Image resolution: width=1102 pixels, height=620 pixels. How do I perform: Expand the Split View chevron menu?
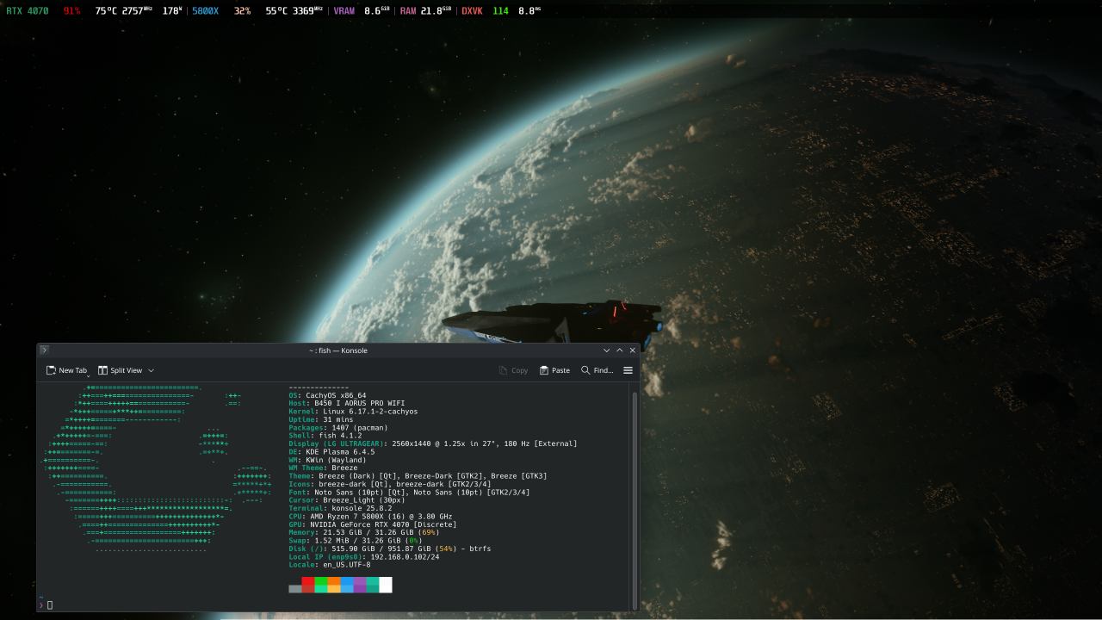(152, 370)
